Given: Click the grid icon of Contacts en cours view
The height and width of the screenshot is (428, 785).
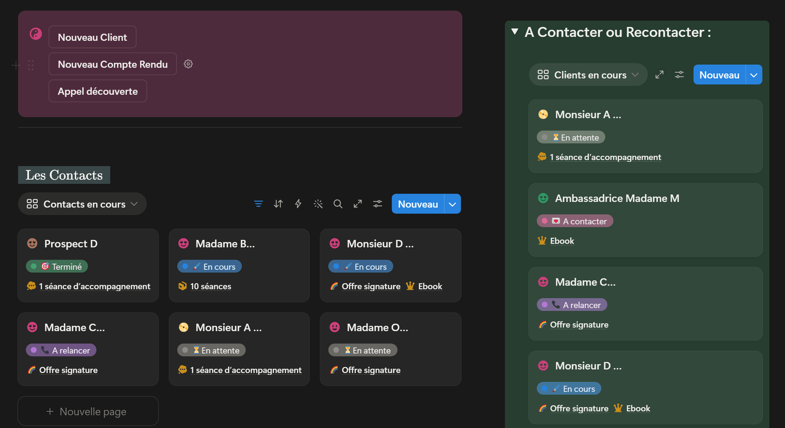Looking at the screenshot, I should click(x=32, y=204).
